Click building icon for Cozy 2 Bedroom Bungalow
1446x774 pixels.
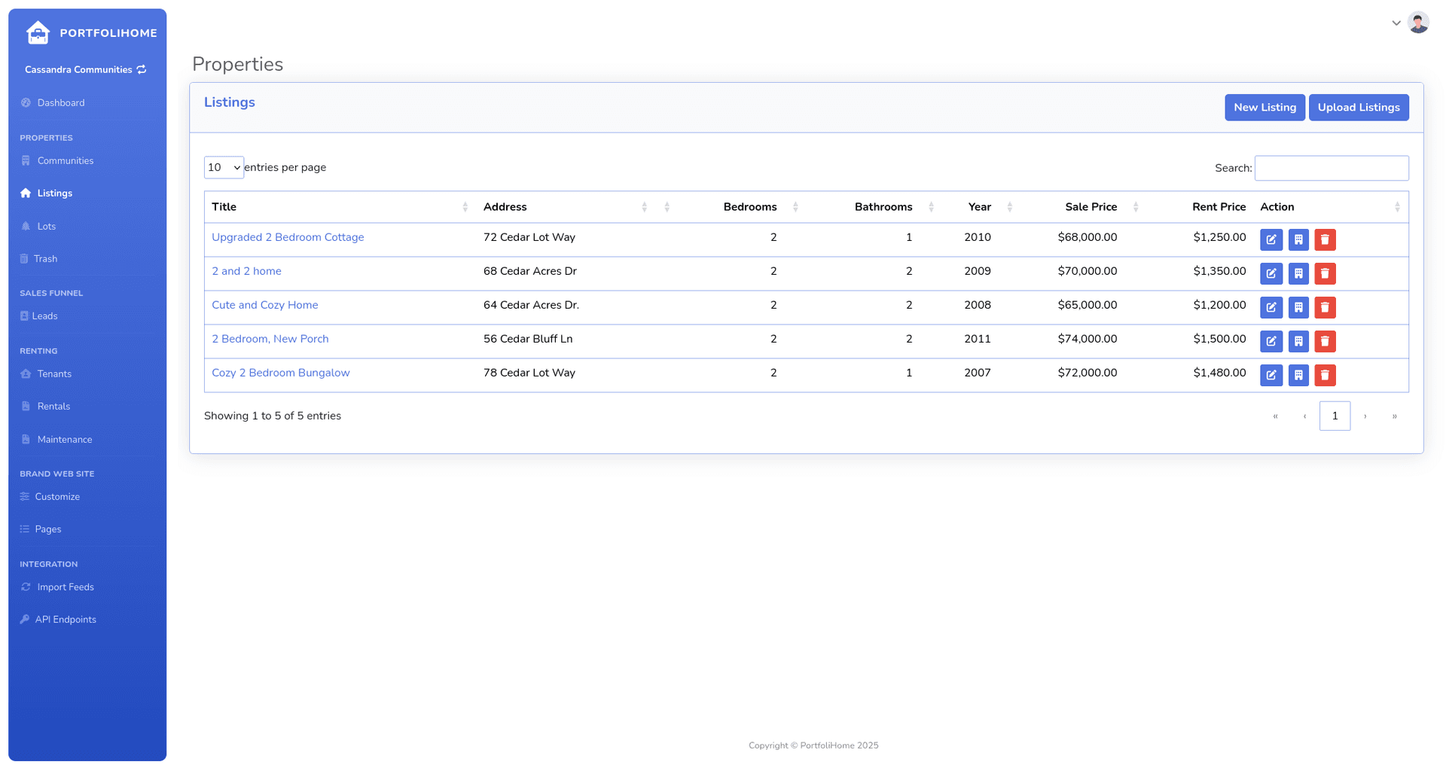point(1298,375)
